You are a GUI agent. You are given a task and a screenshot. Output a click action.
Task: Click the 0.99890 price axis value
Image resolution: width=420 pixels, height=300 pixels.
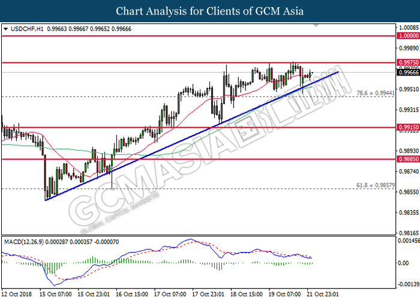409,48
